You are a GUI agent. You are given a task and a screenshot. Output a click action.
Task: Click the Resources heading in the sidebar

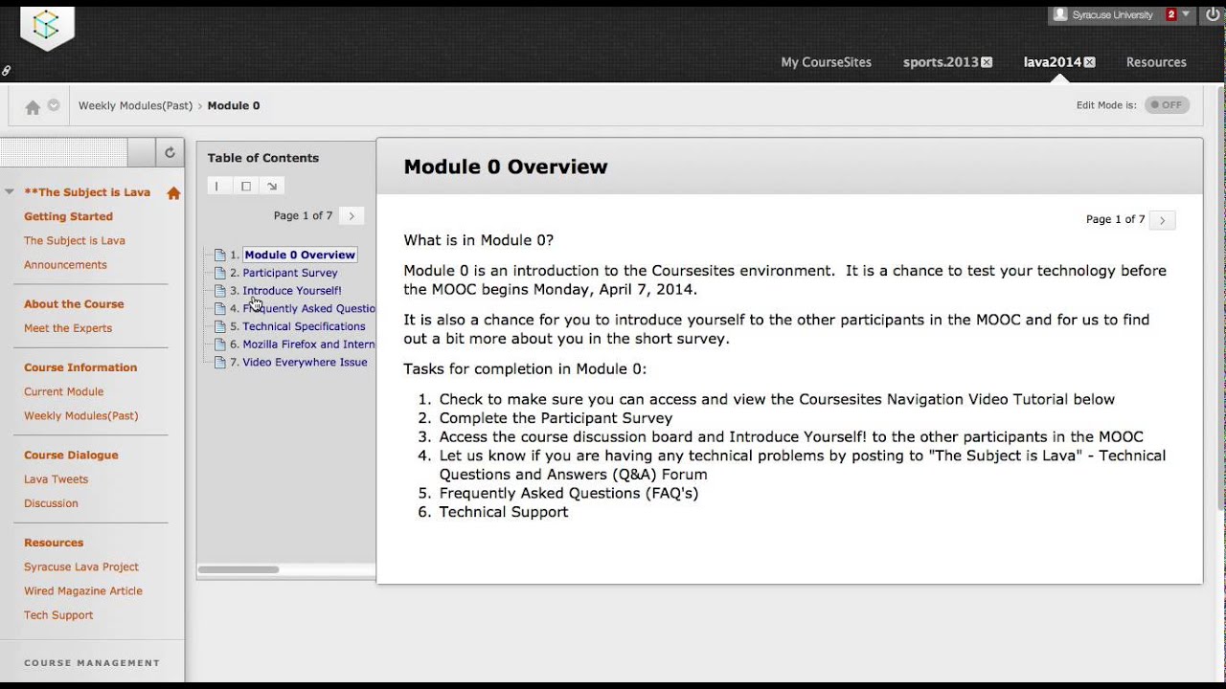[x=54, y=543]
